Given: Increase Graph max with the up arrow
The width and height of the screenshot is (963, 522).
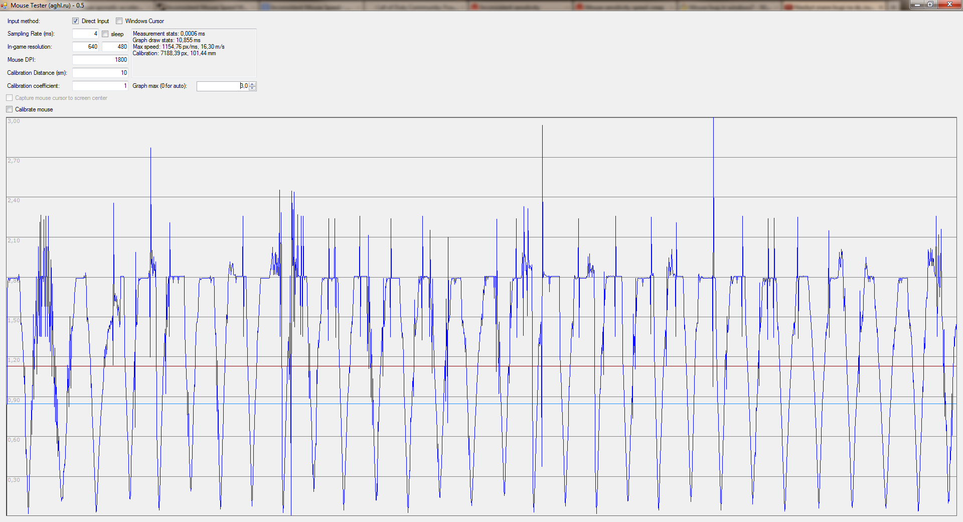Looking at the screenshot, I should [x=252, y=84].
